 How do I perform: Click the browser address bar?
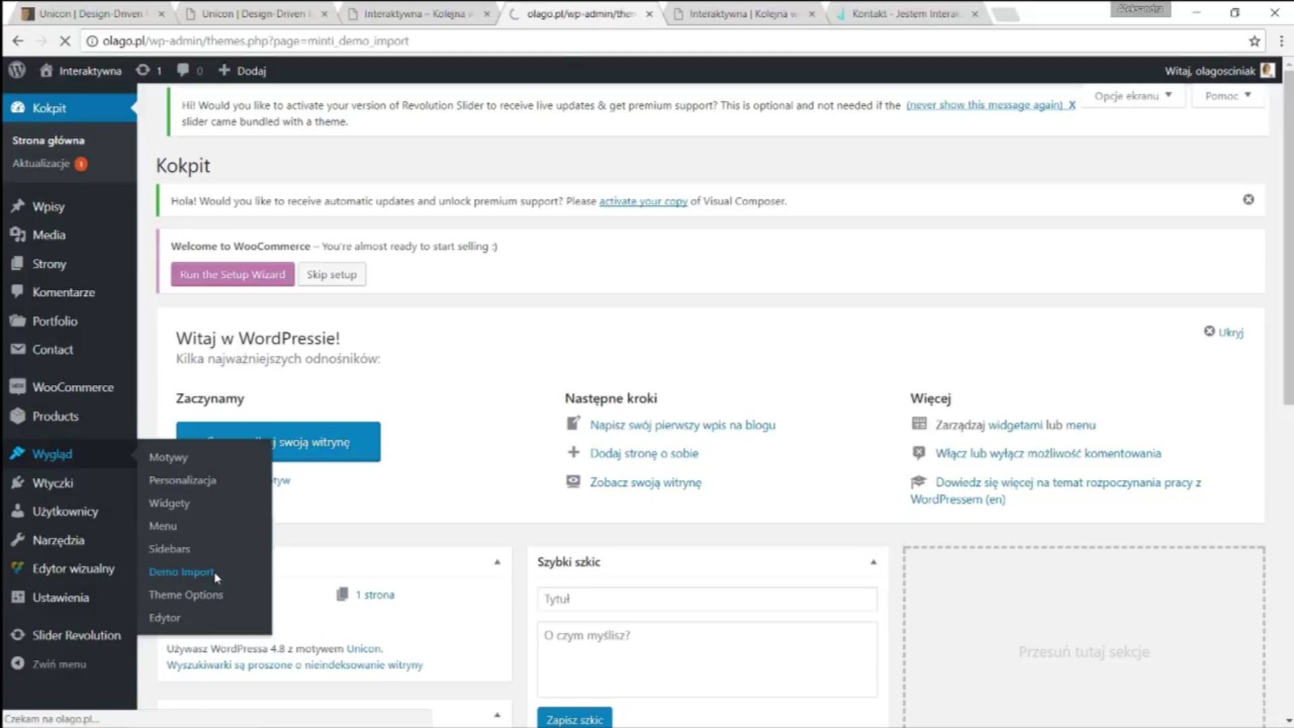coord(660,41)
